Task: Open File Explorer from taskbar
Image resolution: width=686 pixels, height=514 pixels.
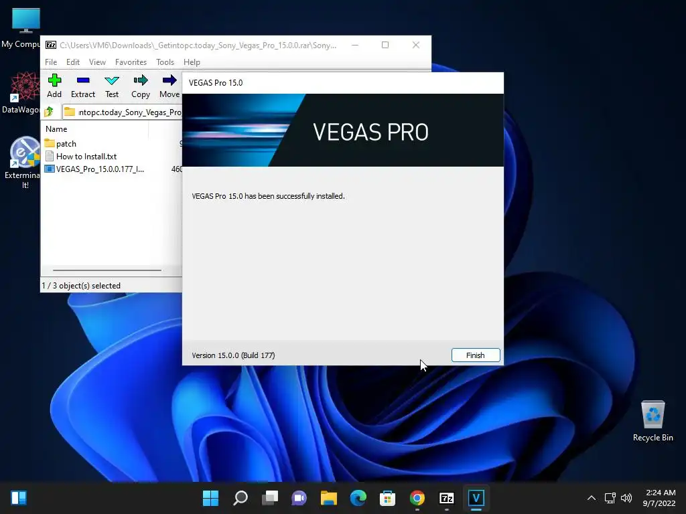Action: (x=328, y=497)
